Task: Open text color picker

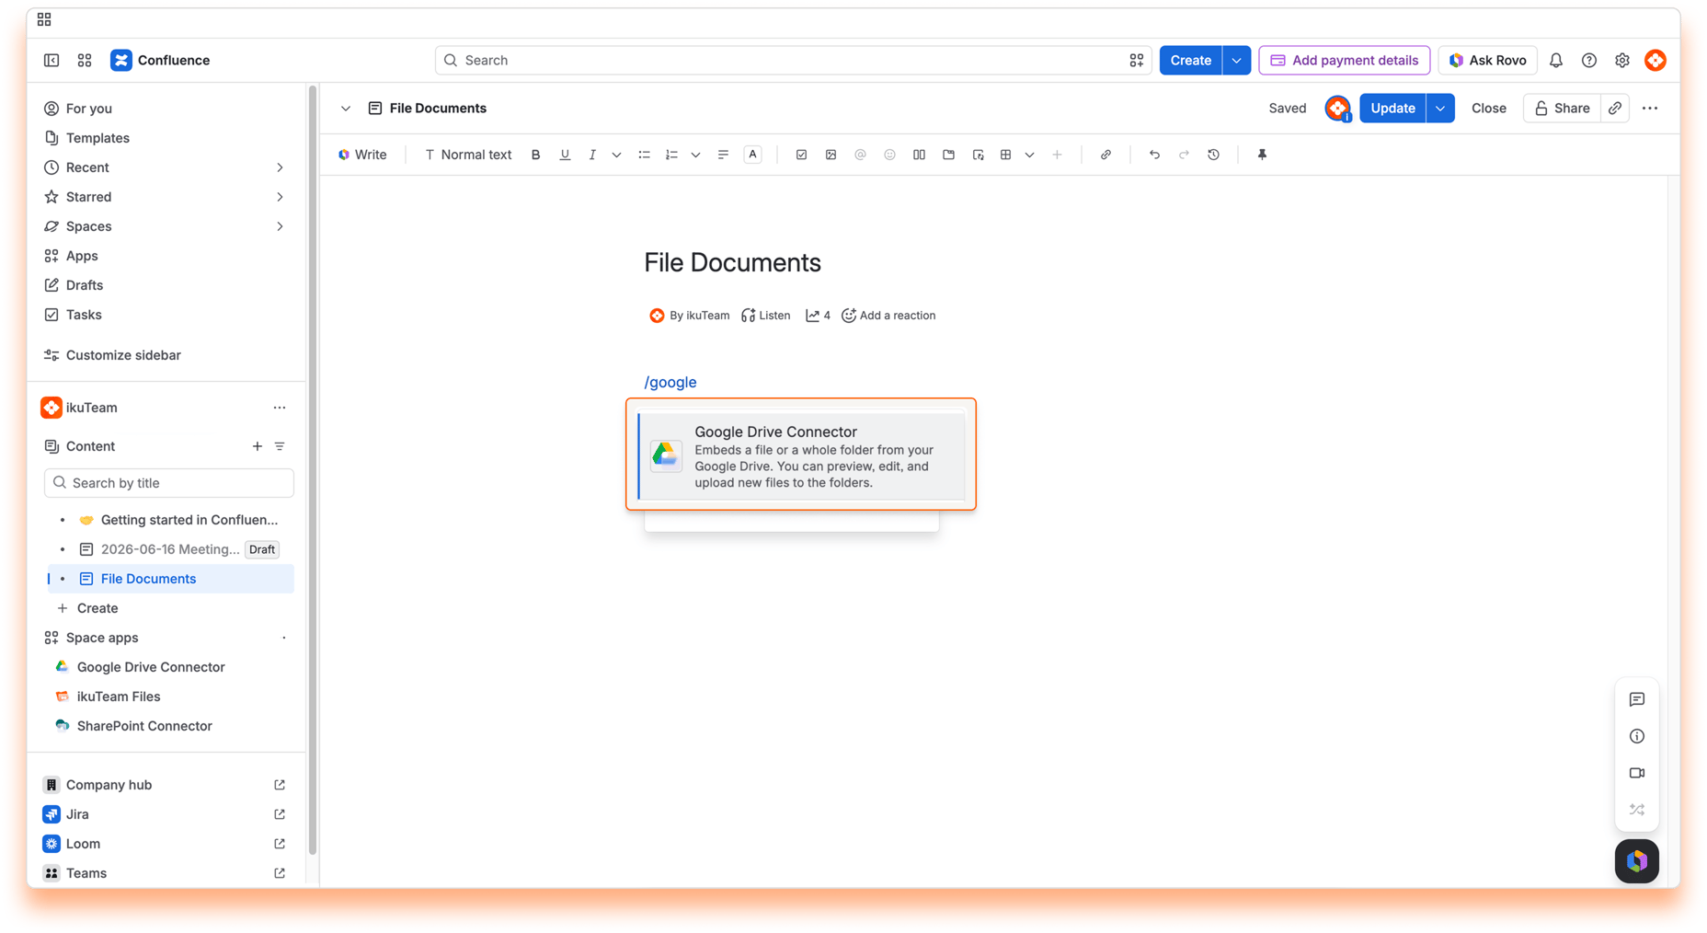Action: [752, 155]
